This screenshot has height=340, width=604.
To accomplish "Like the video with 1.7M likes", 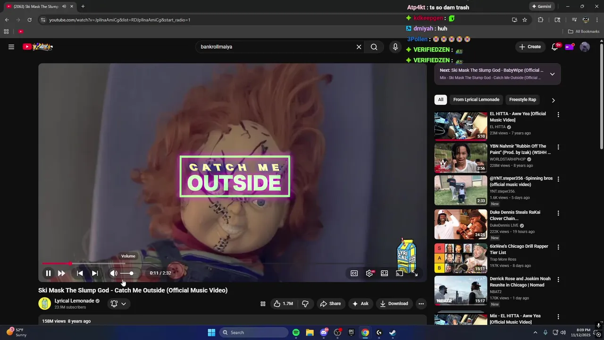I will tap(283, 304).
